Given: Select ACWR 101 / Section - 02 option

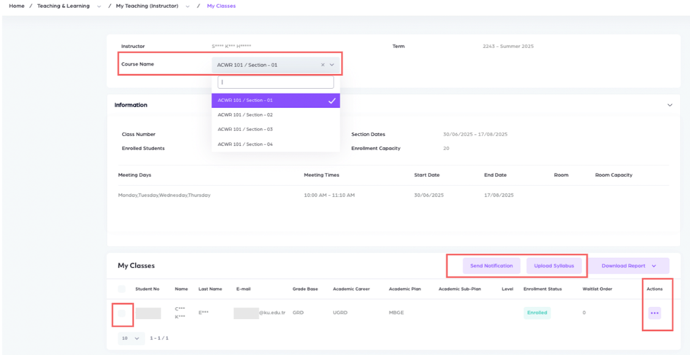Looking at the screenshot, I should coord(245,115).
